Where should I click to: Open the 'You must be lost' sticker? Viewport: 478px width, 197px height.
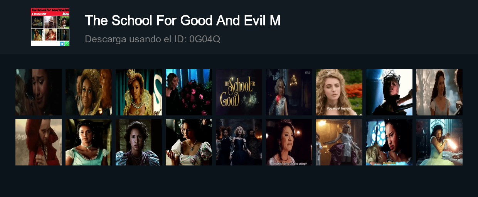pyautogui.click(x=339, y=92)
